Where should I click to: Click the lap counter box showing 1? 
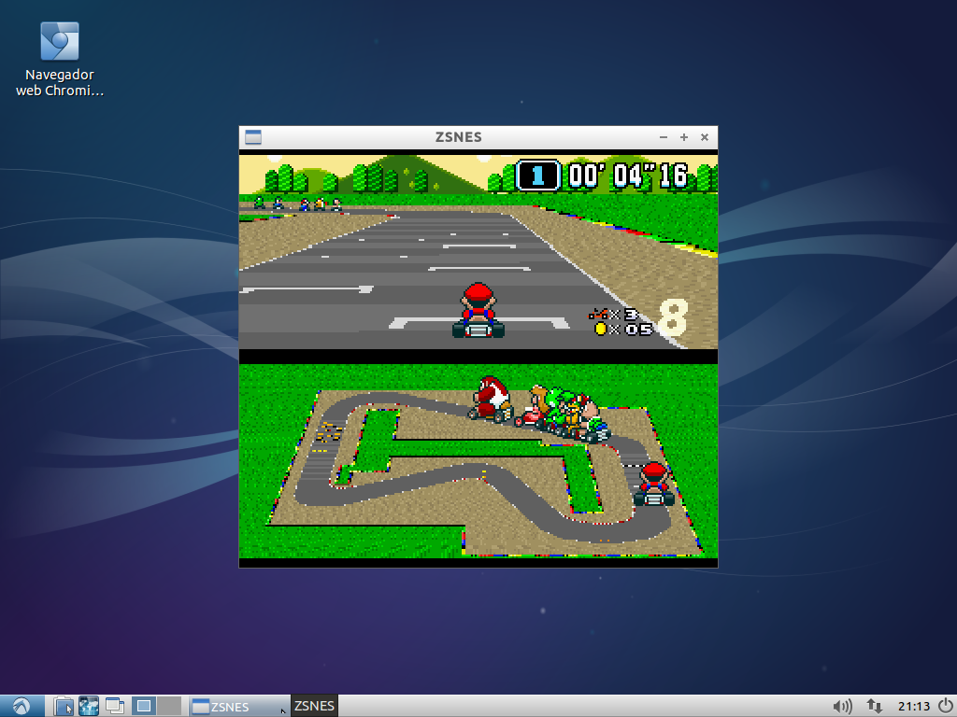[x=537, y=176]
